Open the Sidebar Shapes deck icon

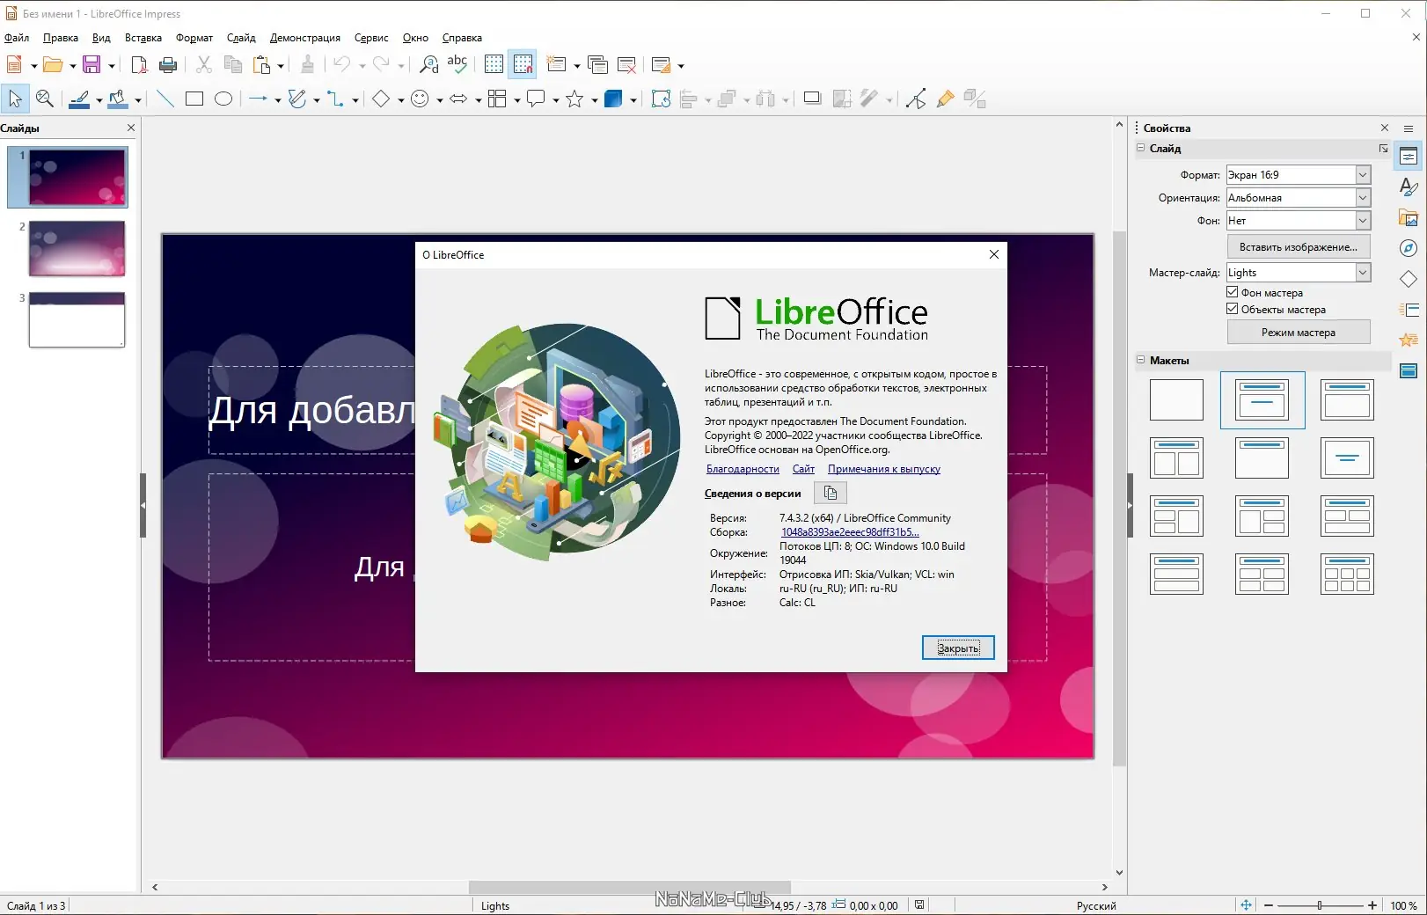tap(1409, 279)
